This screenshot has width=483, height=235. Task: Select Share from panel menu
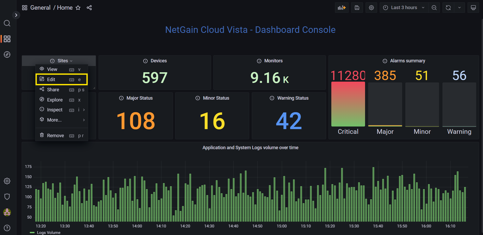point(62,90)
